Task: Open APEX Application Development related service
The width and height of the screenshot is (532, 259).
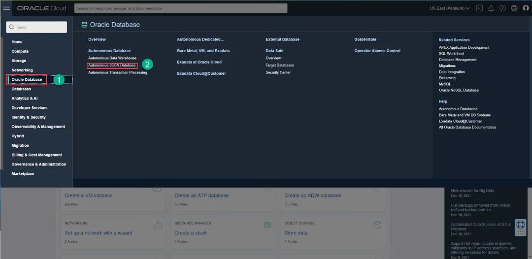Action: point(464,47)
